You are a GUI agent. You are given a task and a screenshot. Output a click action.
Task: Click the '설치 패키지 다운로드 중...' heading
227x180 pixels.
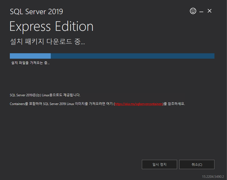(x=48, y=41)
